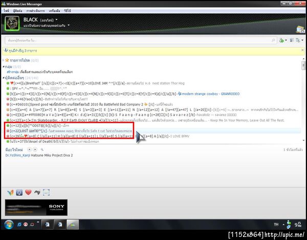Expand the favorites group with star
307x240 pixels.
[x=3, y=60]
